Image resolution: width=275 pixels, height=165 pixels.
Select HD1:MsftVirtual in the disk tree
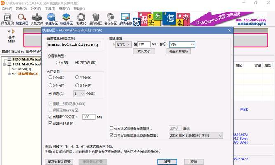(x=27, y=64)
